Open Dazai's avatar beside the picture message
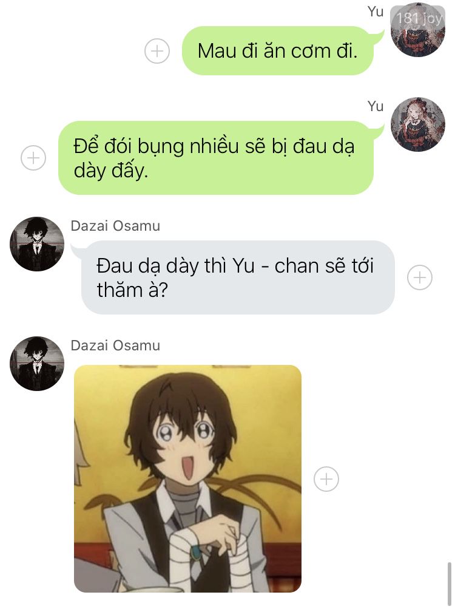 click(x=37, y=364)
